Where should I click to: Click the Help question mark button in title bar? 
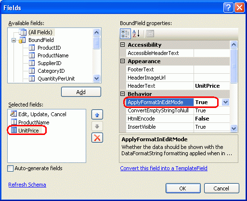(228, 8)
